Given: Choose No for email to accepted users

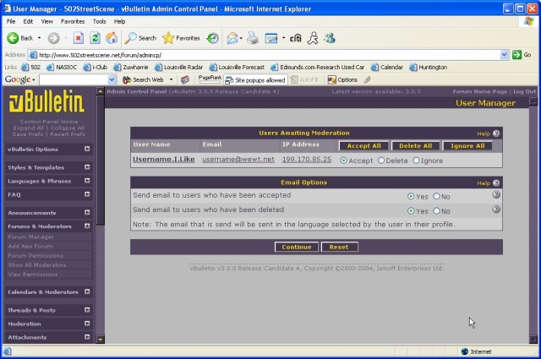Looking at the screenshot, I should pyautogui.click(x=436, y=197).
